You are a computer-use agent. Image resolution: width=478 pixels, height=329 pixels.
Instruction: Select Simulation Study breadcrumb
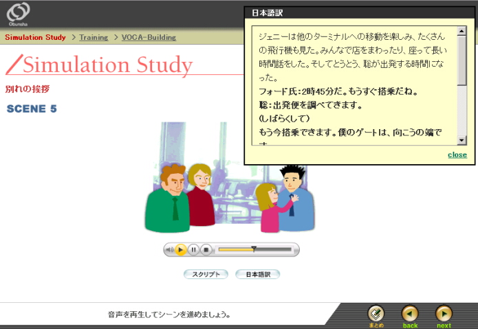point(35,37)
